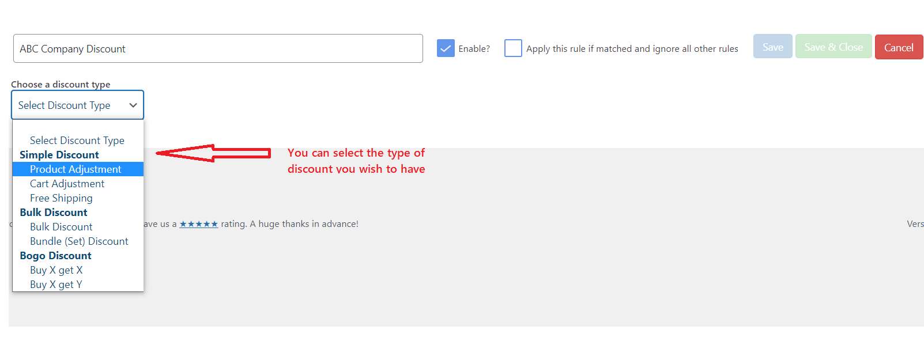Select Buy X get X option

(56, 270)
